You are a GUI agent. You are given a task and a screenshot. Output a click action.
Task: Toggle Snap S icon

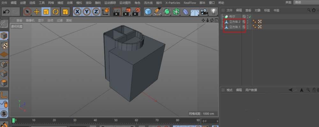(4, 113)
